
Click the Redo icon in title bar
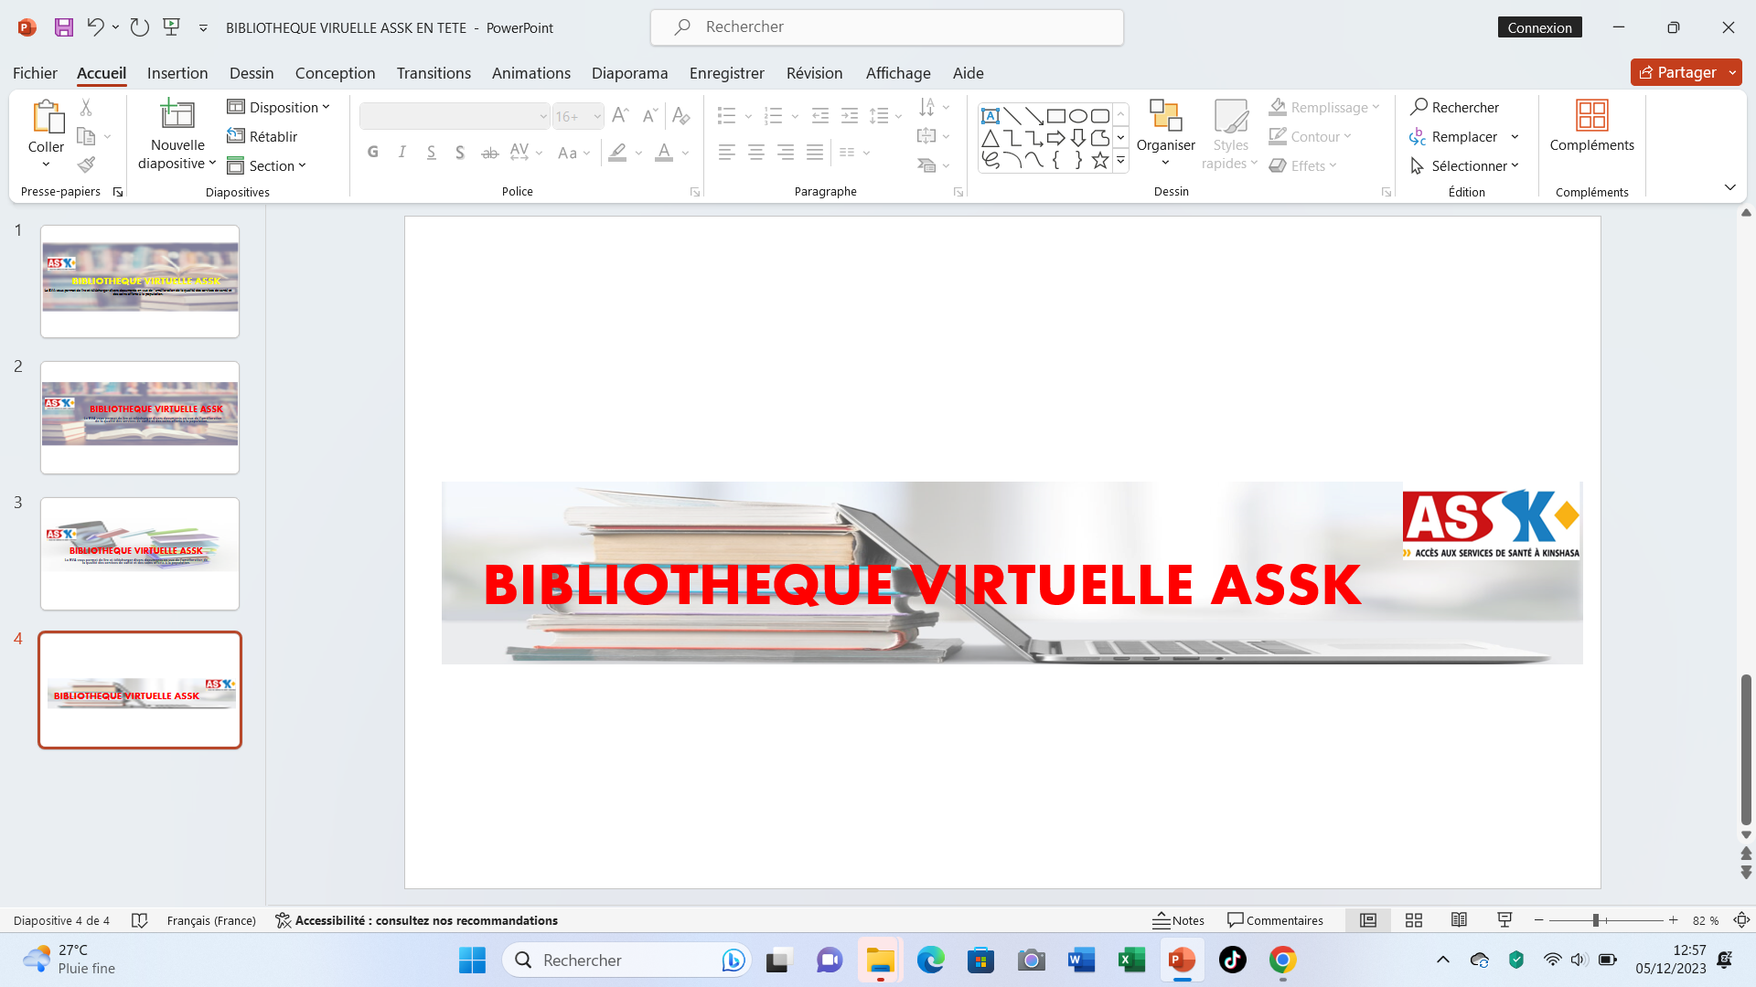pos(139,27)
